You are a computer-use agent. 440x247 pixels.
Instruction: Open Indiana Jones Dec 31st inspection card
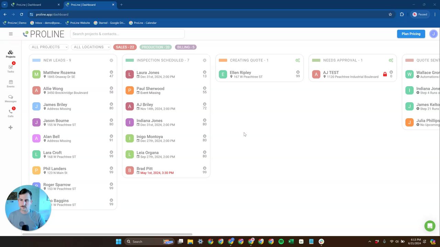coord(166,122)
